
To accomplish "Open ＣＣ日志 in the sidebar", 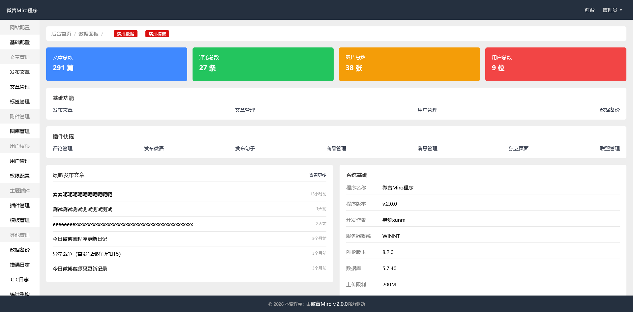I will [x=20, y=279].
